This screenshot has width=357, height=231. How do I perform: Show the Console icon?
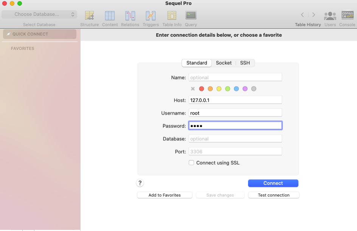[348, 15]
